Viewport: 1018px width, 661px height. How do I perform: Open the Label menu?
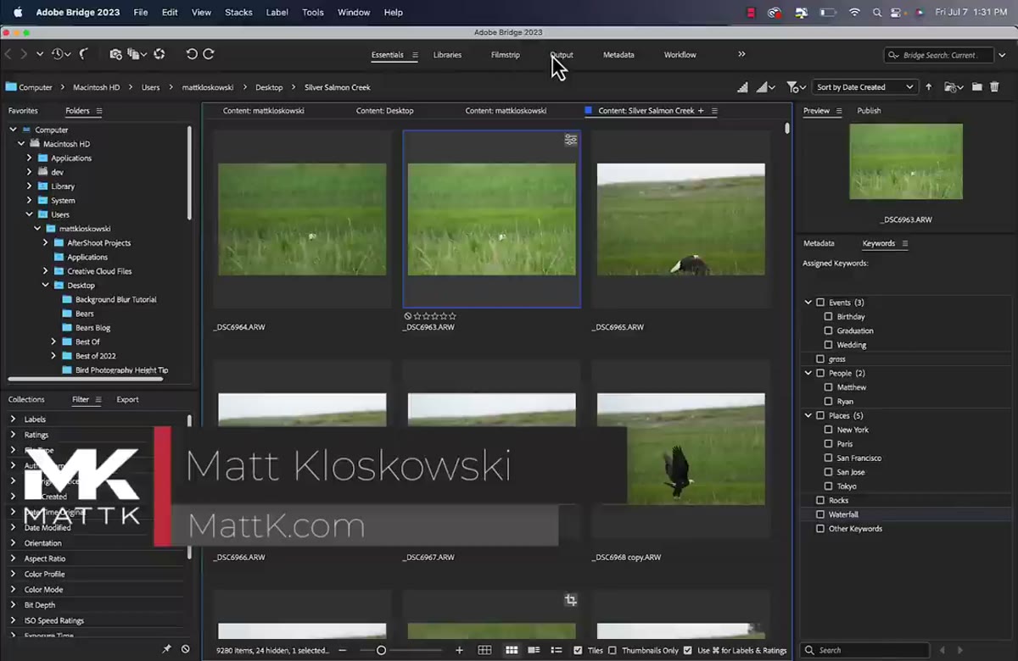[x=277, y=13]
